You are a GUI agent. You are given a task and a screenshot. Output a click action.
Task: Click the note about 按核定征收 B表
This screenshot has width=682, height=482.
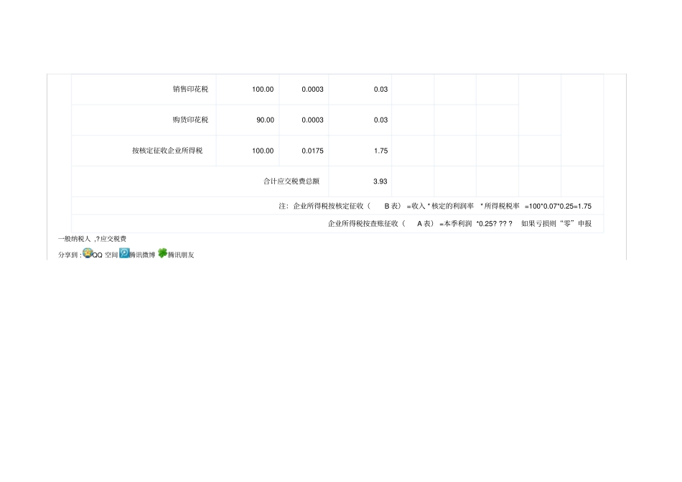435,206
